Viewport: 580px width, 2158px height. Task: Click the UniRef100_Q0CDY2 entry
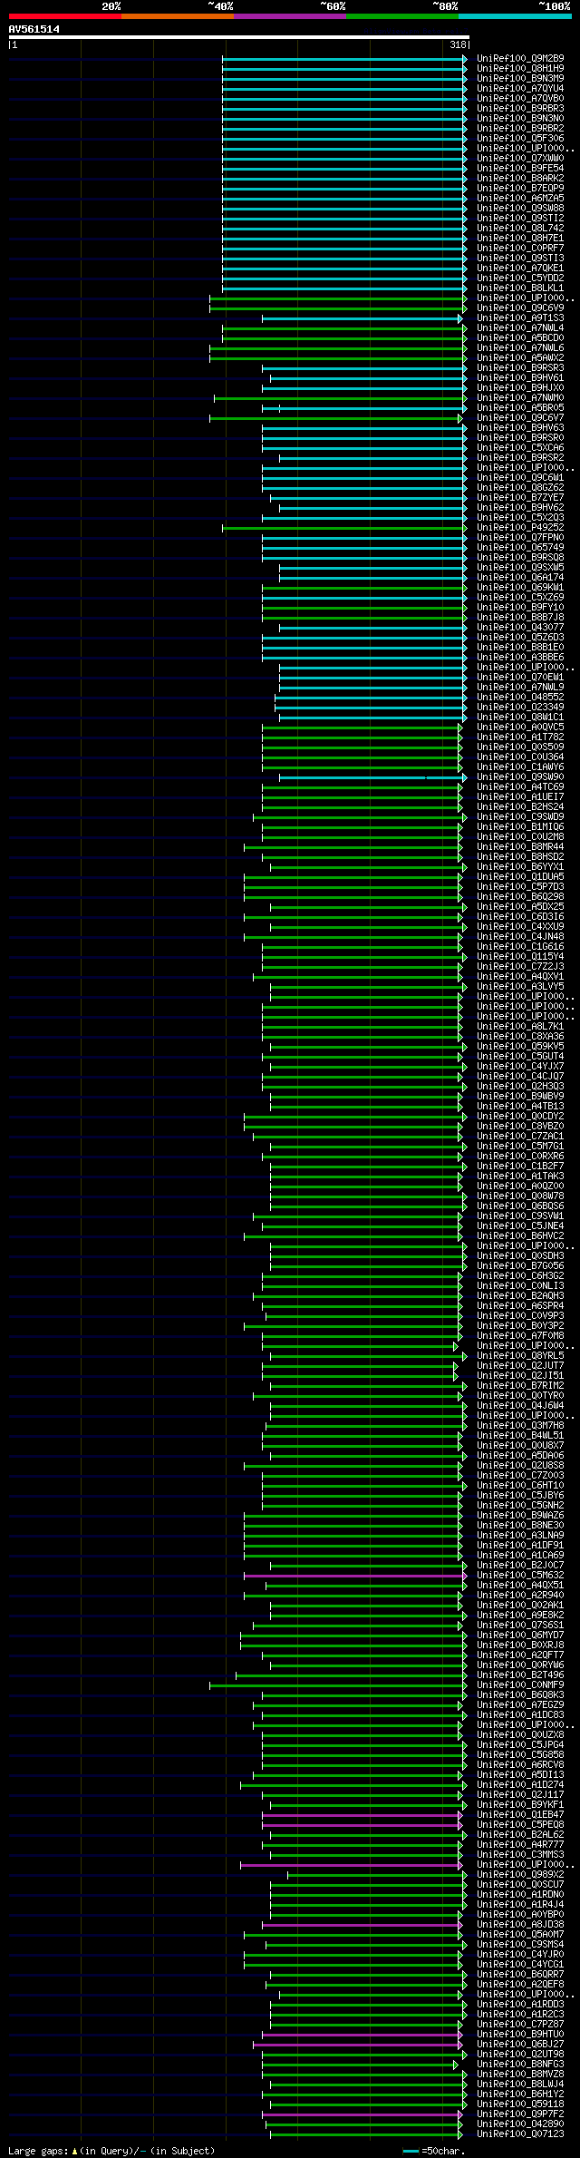(520, 1117)
